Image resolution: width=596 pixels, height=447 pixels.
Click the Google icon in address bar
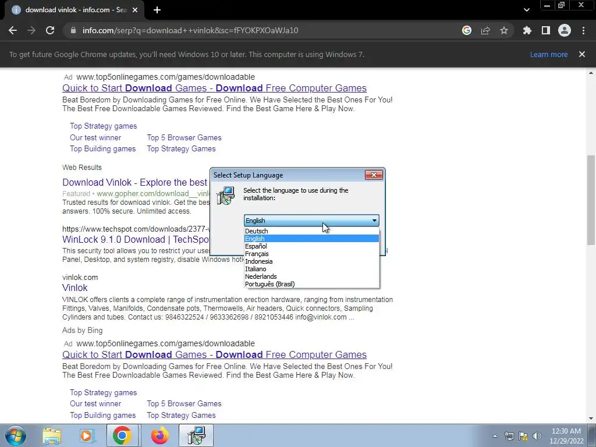(x=466, y=30)
